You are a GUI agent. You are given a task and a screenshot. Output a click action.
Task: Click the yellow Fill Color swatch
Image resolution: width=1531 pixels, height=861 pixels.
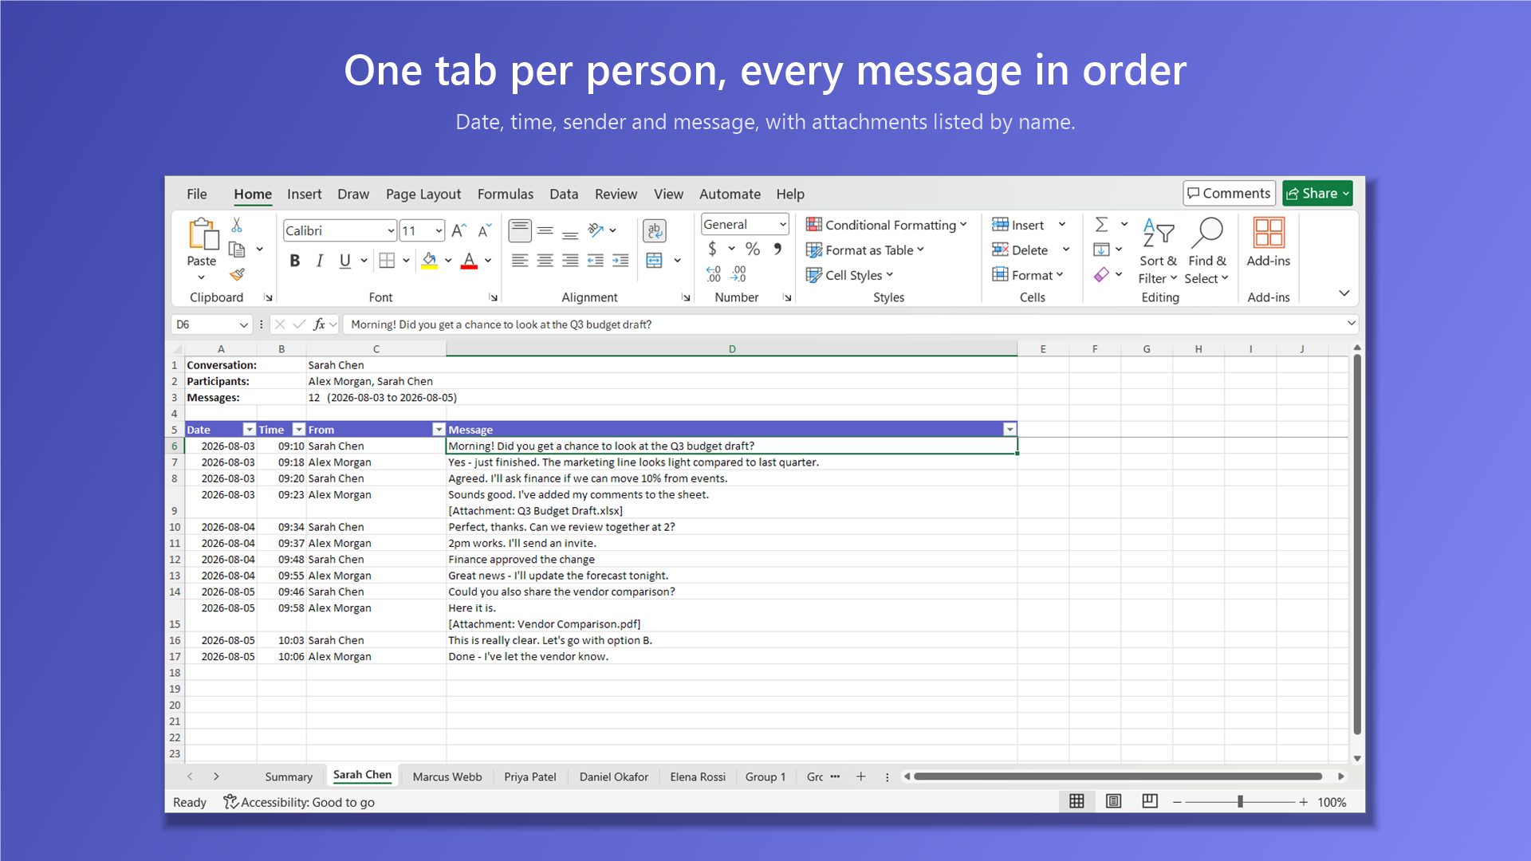pos(430,261)
